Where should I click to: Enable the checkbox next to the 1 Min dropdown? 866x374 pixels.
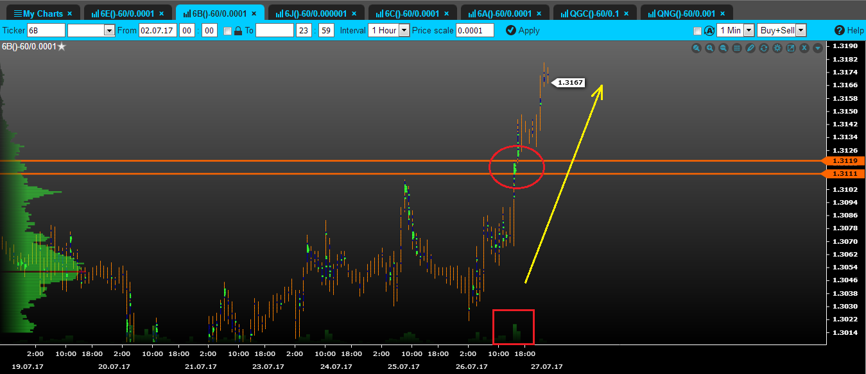pos(698,31)
